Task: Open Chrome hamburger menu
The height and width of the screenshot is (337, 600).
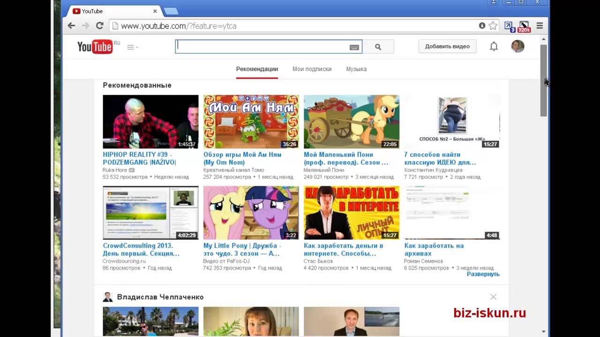Action: (x=540, y=26)
